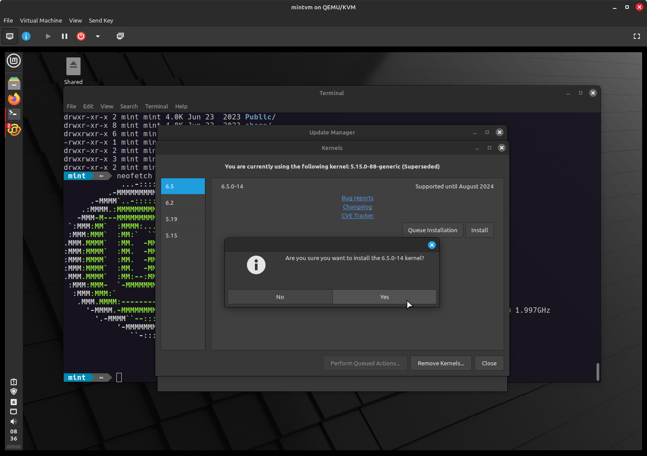The height and width of the screenshot is (456, 647).
Task: Open the clipboard tray icon
Action: pos(14,382)
